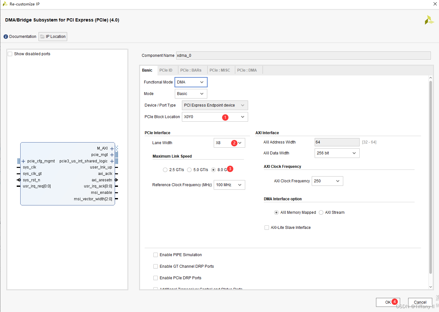The height and width of the screenshot is (312, 439).
Task: Expand the pcie3_us_int_shared_logic port plus icon
Action: (x=112, y=161)
